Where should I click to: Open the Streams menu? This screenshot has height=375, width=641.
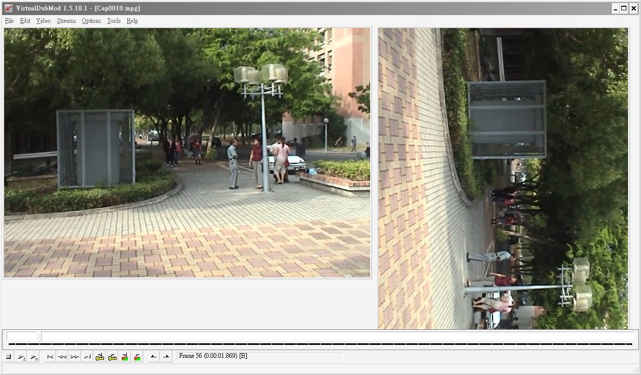pyautogui.click(x=67, y=21)
